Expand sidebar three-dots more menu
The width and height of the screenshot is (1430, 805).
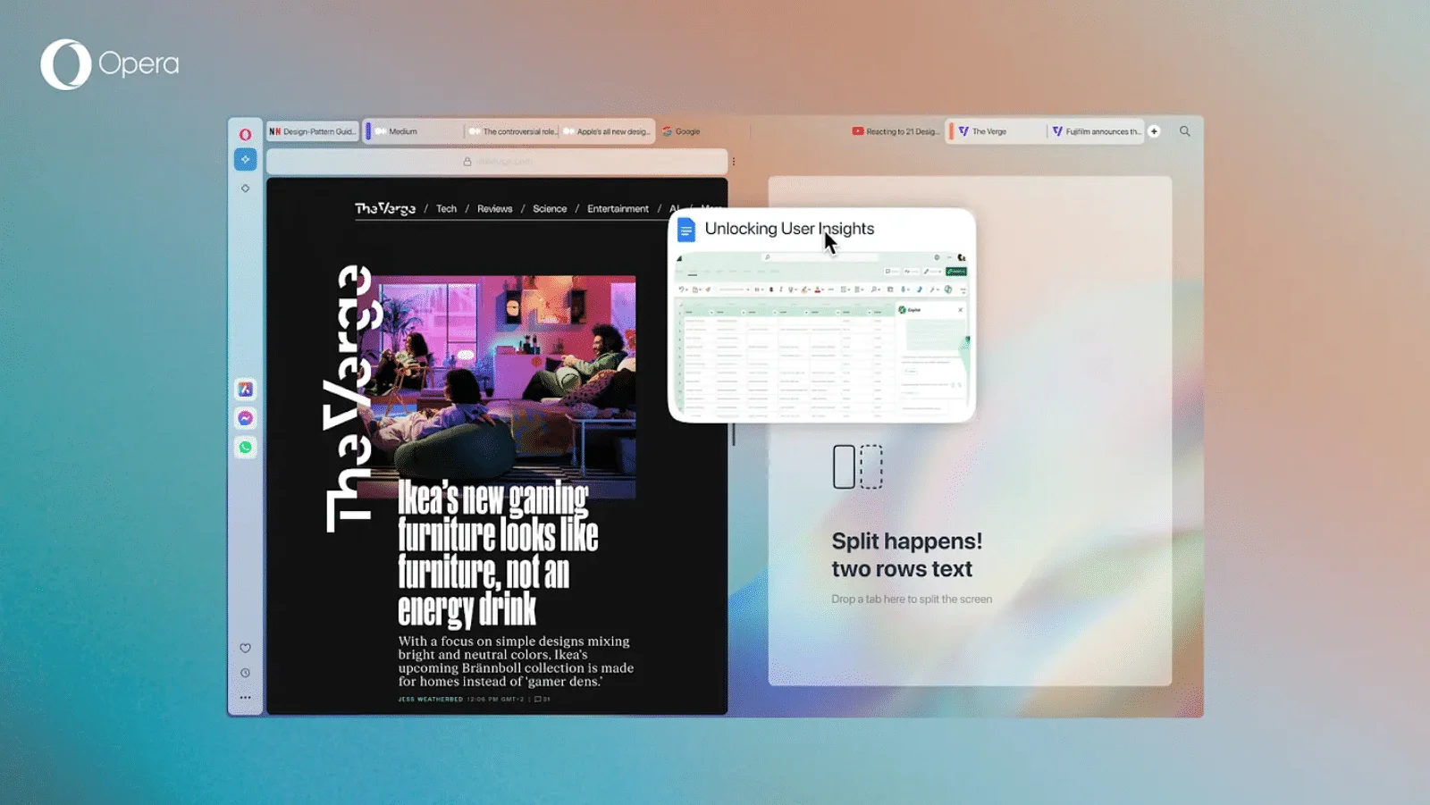coord(245,698)
